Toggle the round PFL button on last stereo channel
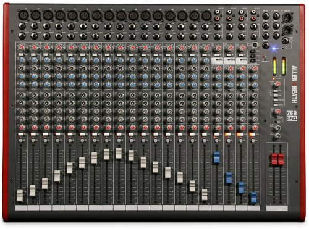Viewport: 309px width, 229px height. pyautogui.click(x=253, y=141)
